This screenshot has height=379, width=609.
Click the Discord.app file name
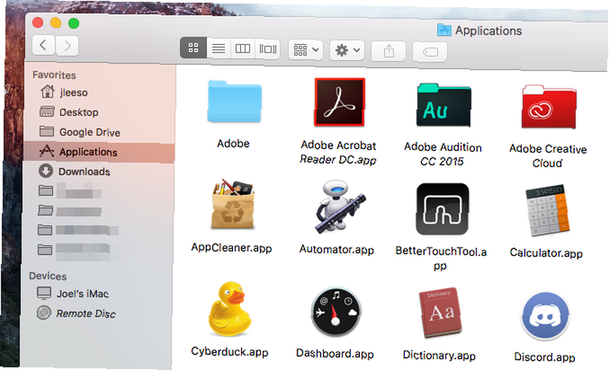pos(544,357)
